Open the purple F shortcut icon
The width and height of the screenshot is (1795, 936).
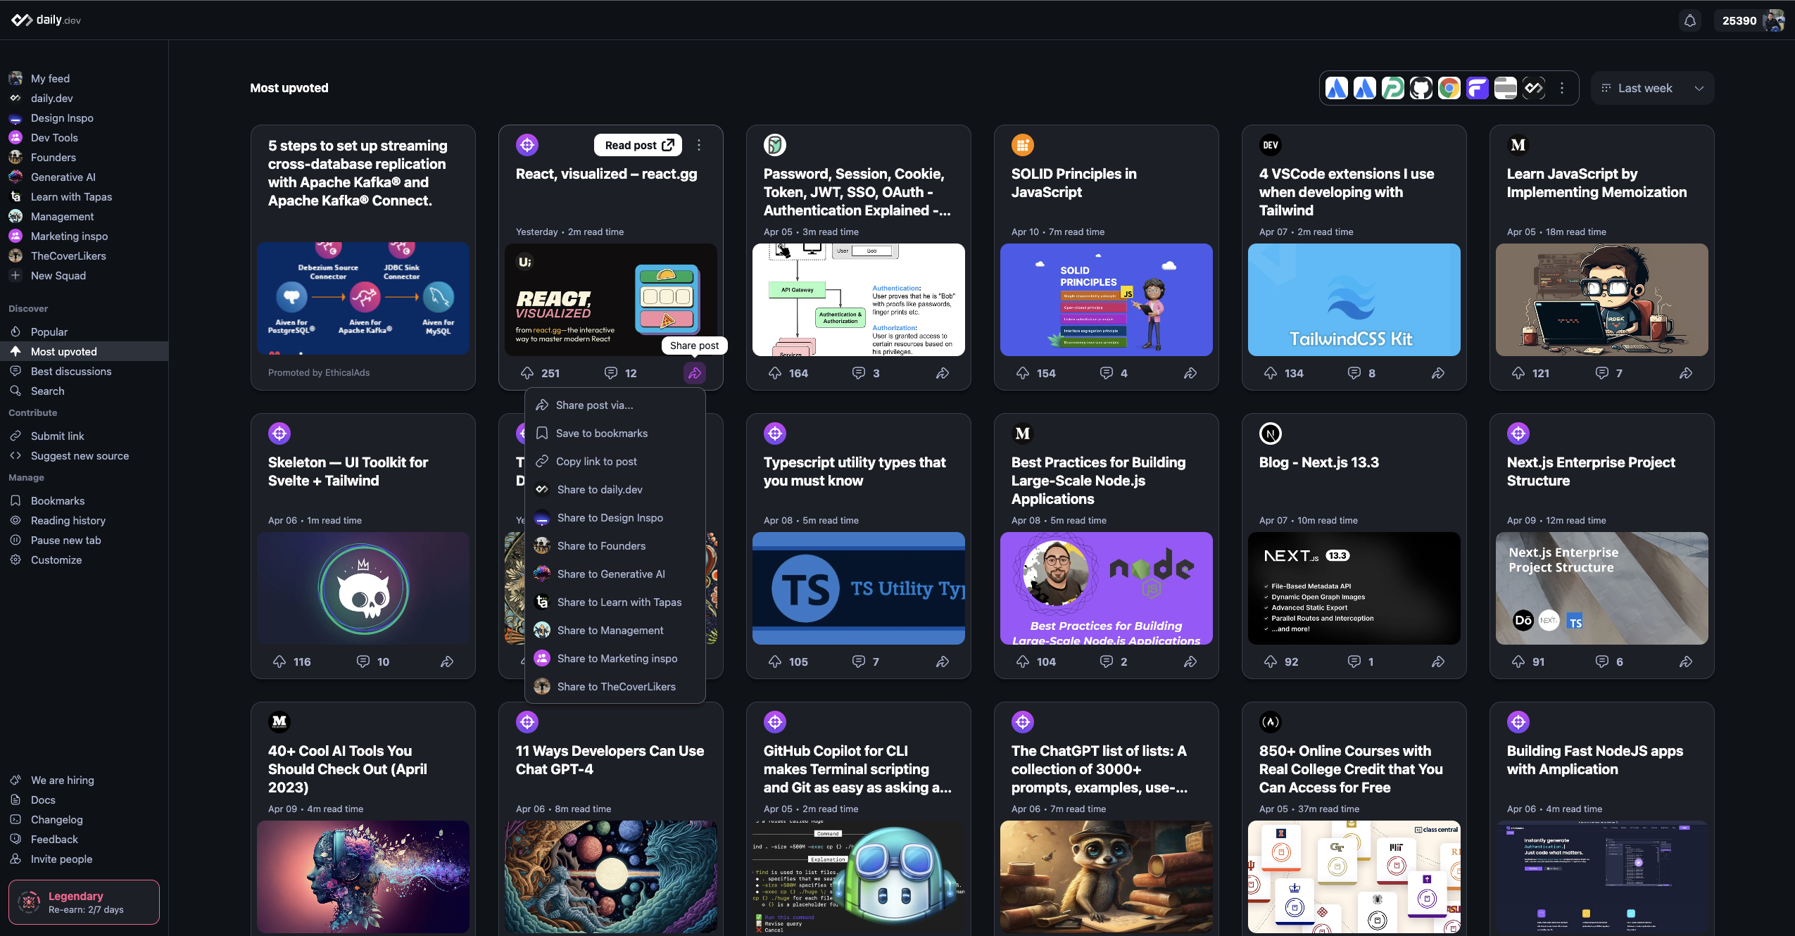(x=1477, y=88)
